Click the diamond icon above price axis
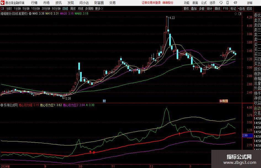This screenshot has height=168, width=261. [x=236, y=14]
